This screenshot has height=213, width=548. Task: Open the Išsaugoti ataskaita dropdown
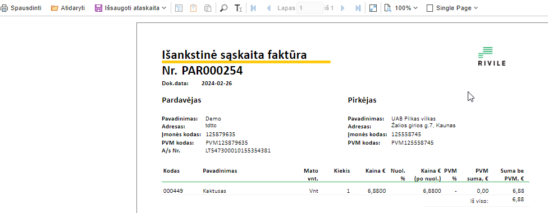[131, 8]
